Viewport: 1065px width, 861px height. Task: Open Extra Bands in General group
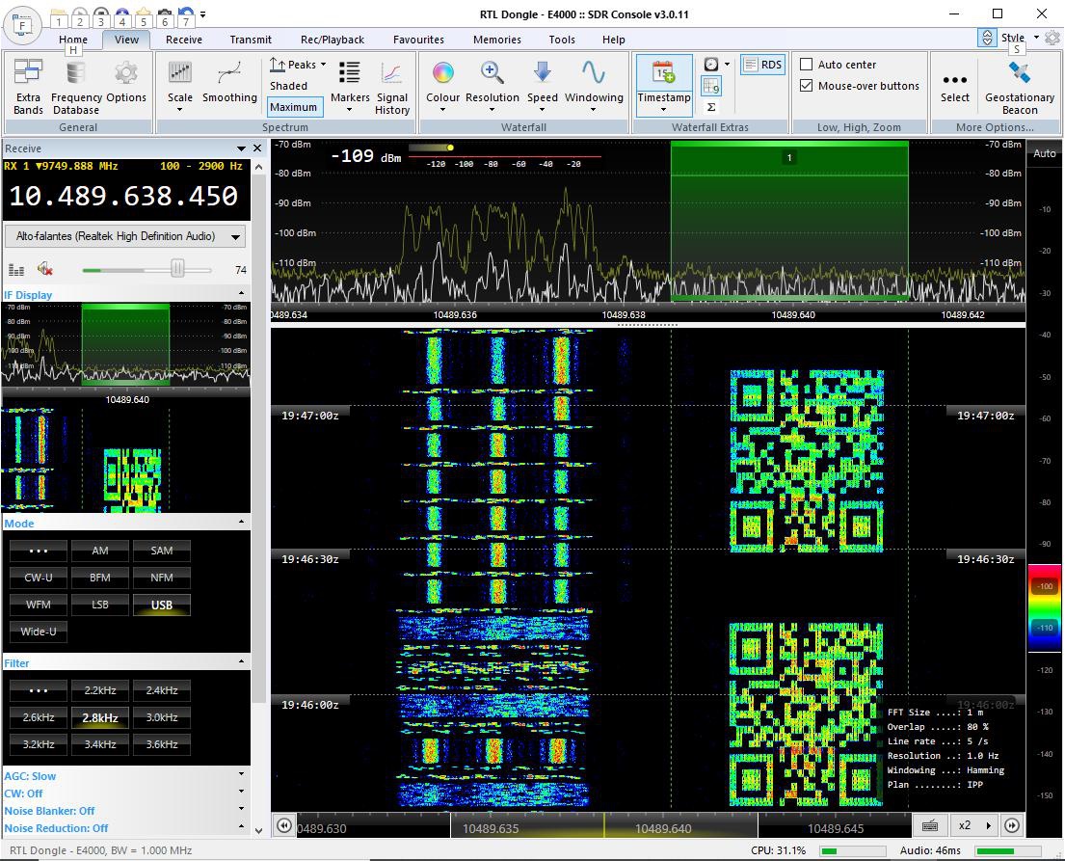click(x=28, y=87)
